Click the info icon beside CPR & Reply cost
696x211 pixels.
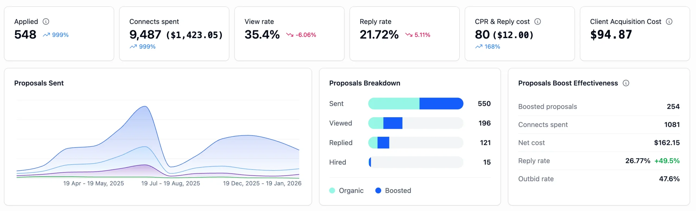click(537, 21)
